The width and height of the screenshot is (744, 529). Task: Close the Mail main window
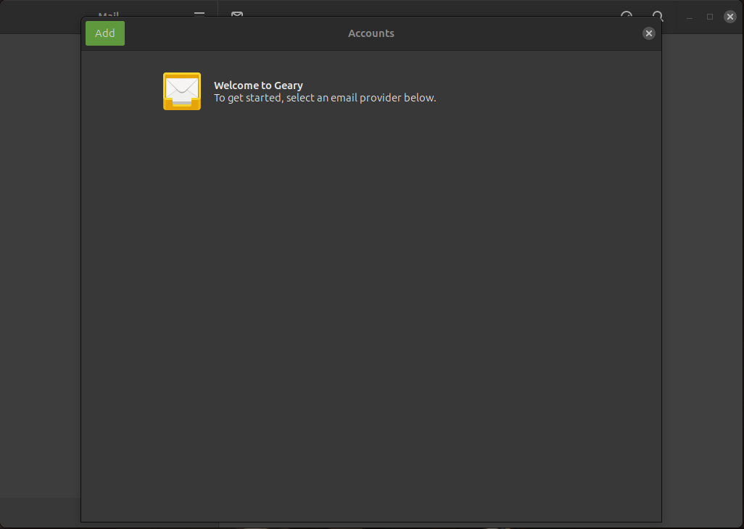730,17
